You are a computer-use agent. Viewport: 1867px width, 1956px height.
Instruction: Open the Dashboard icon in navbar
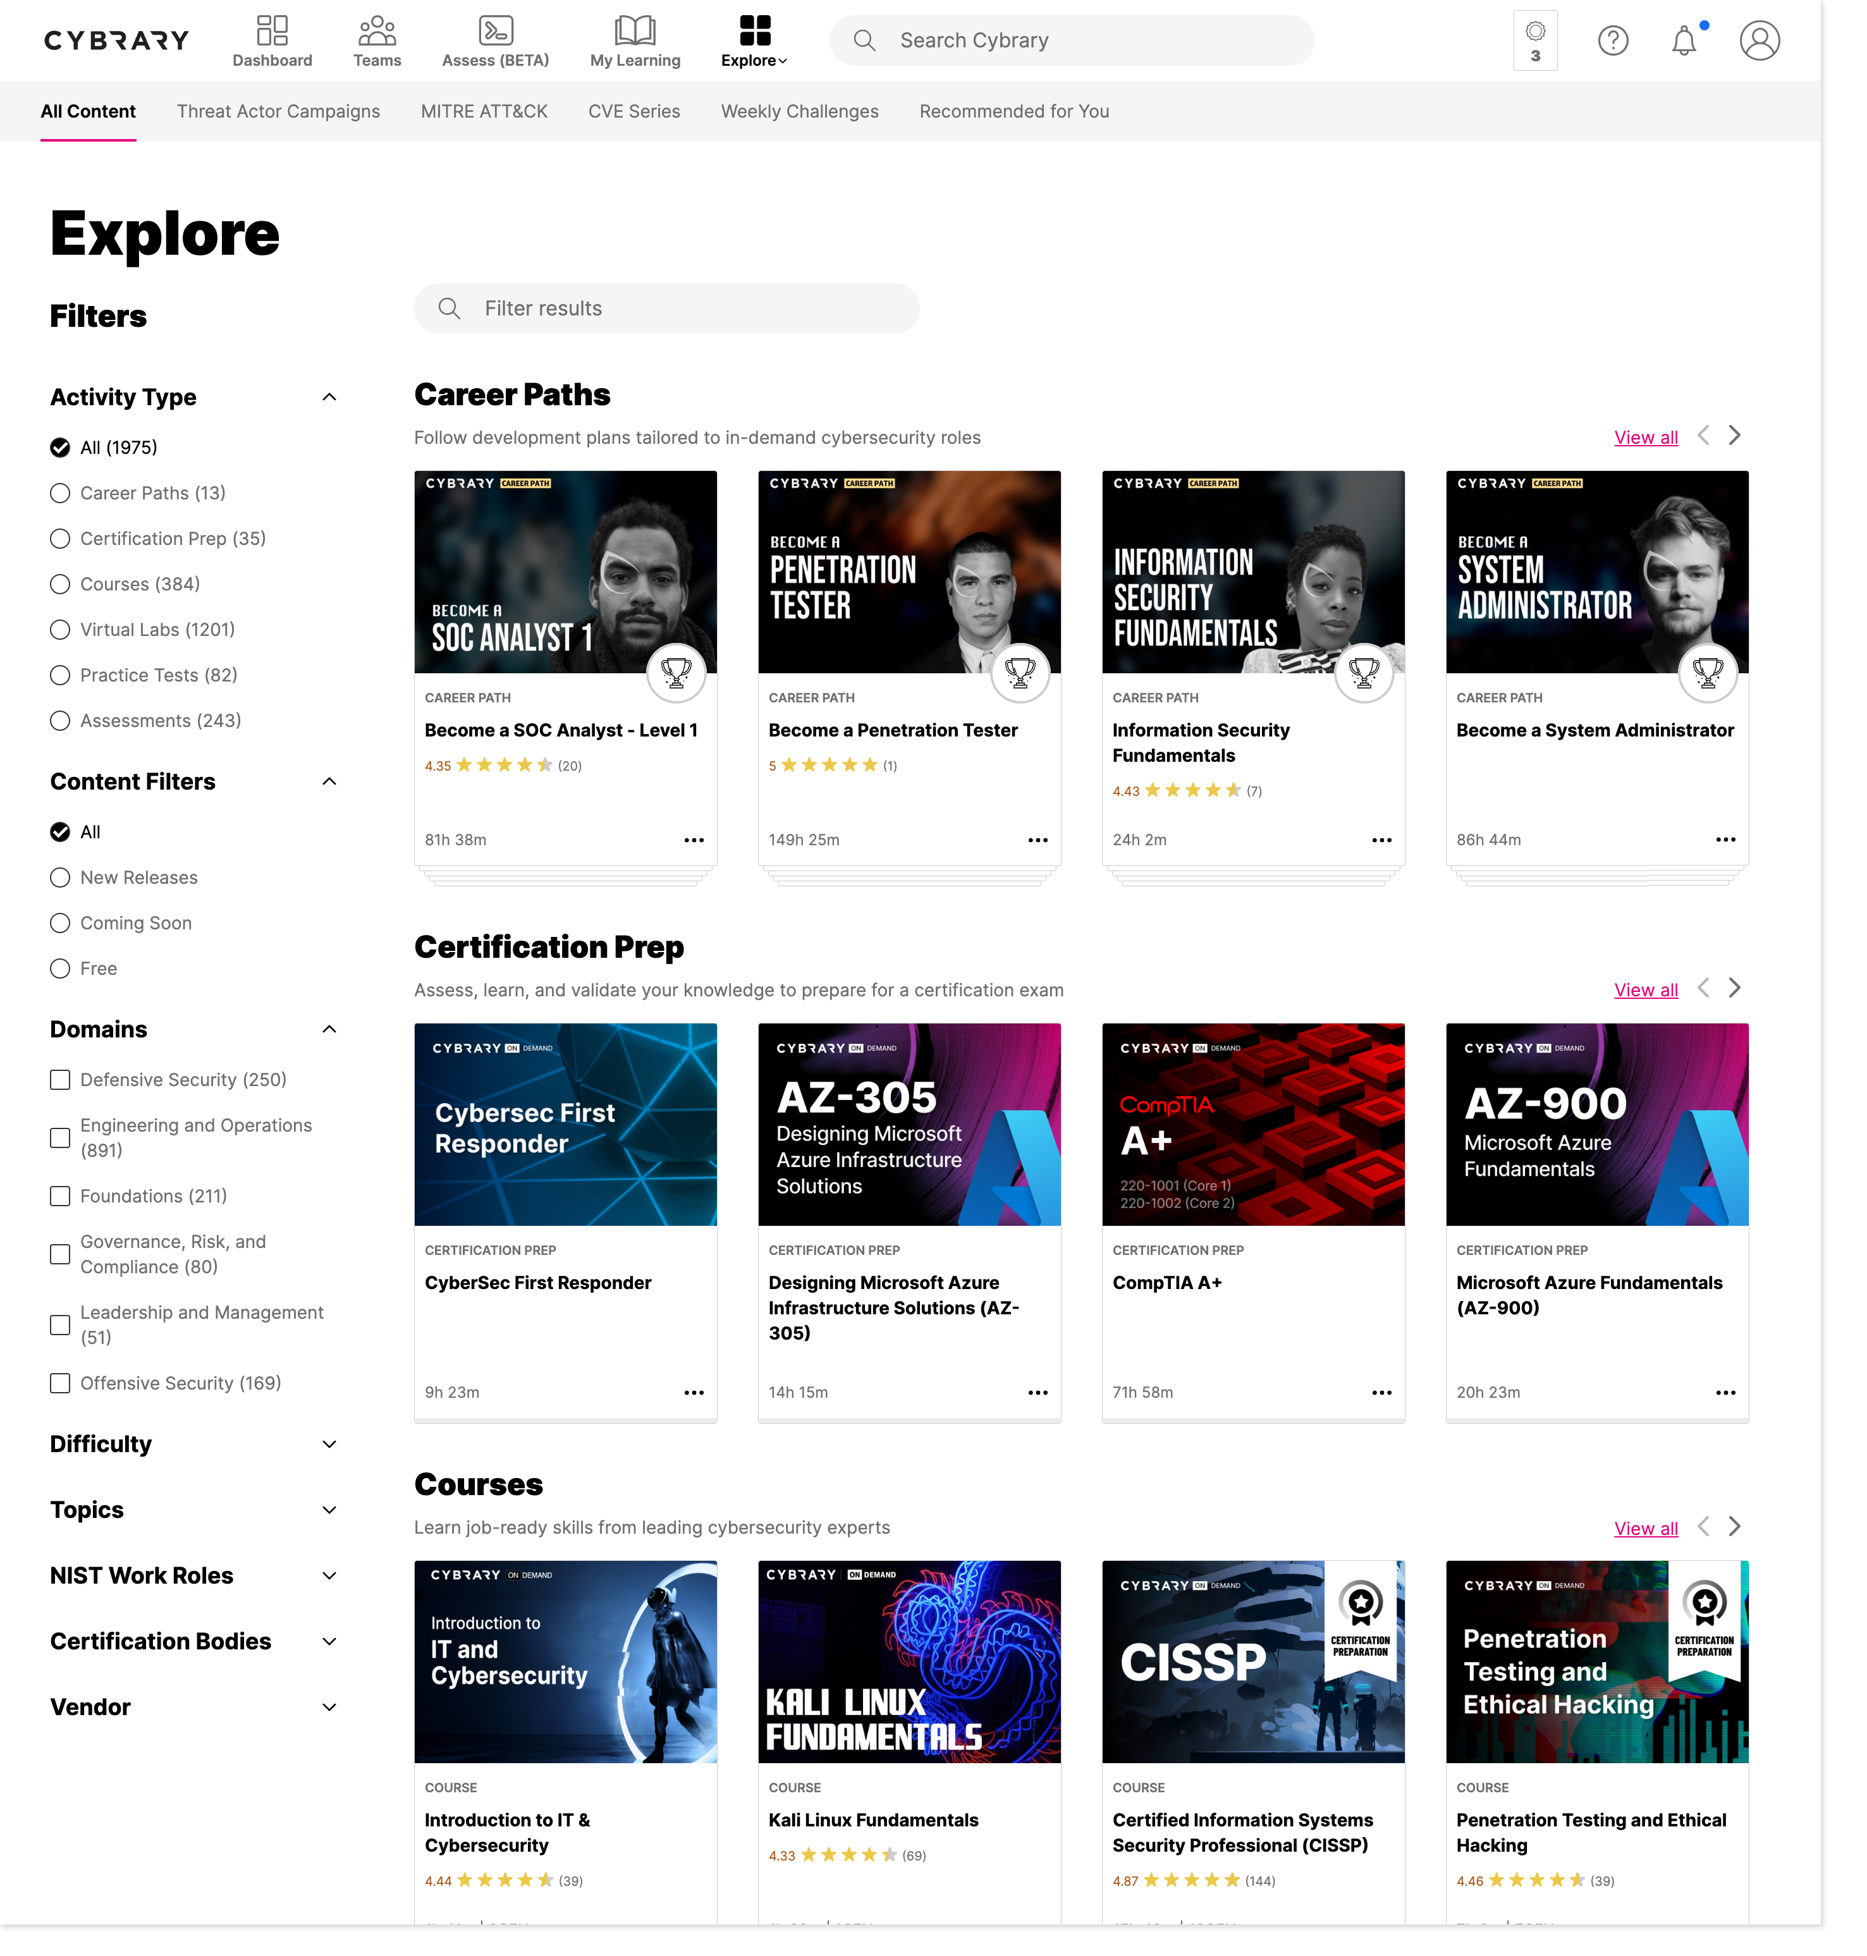click(x=272, y=31)
